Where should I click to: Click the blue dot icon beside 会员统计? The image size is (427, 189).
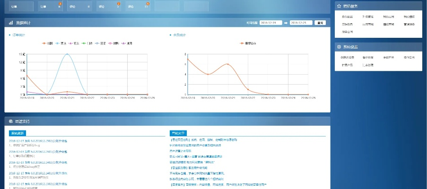pyautogui.click(x=170, y=35)
